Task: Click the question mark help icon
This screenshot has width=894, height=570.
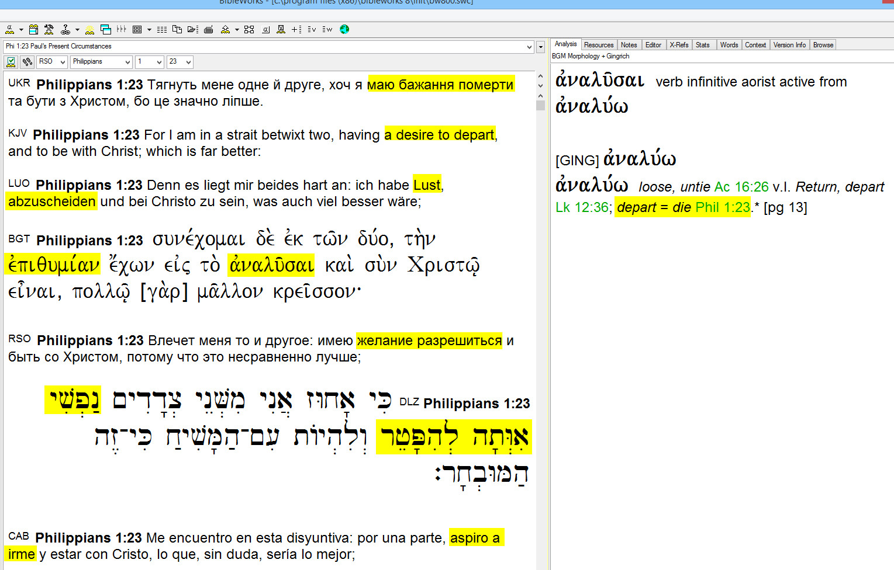Action: click(65, 29)
